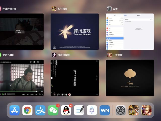Switch to the 和平精英 Tencent Games card
This screenshot has height=121, width=161.
(x=75, y=32)
